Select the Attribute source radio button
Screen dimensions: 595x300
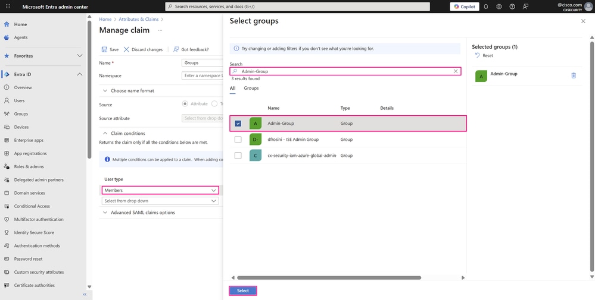[185, 103]
